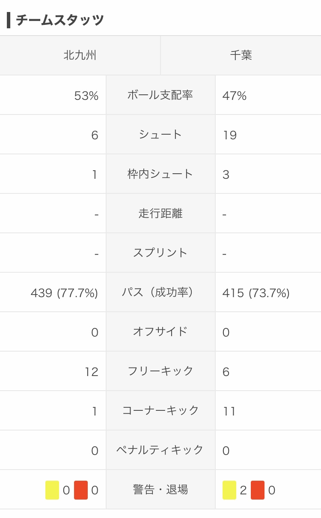Viewport: 321px width, 518px height.
Task: Click the 警告・退場 row label
Action: 160,490
